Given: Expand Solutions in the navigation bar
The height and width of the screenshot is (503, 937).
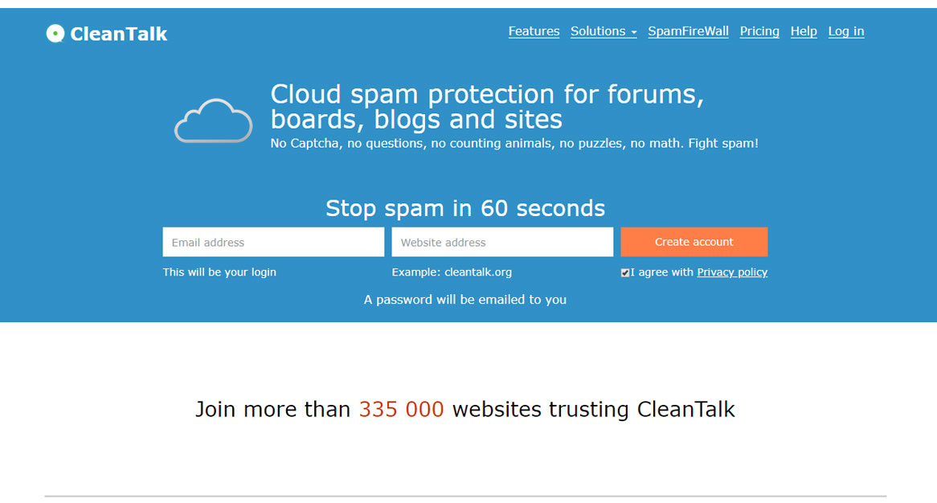Looking at the screenshot, I should click(603, 31).
